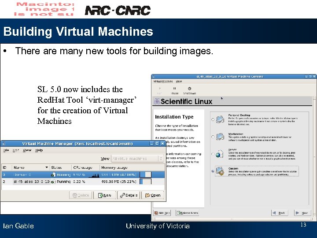
Task: Select the sl_45_atlas_13_0_10 VM row name
Action: click(x=32, y=182)
